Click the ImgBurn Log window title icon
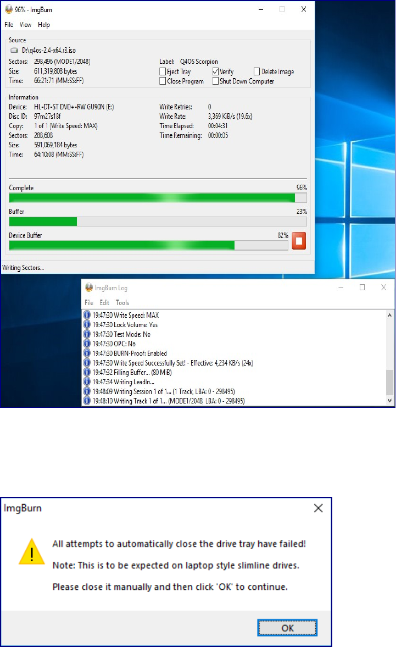The width and height of the screenshot is (396, 647). pos(88,287)
